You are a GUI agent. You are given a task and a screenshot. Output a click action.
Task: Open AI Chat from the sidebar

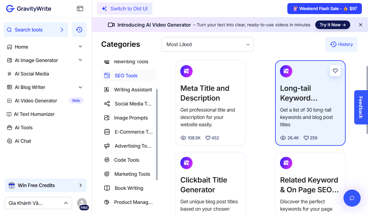[x=23, y=141]
